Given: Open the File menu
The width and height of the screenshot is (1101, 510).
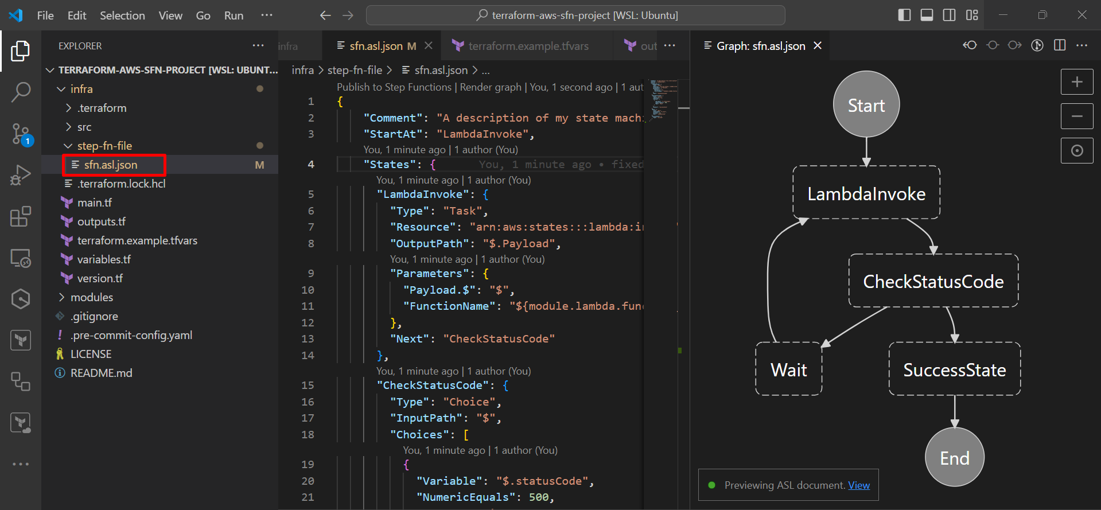Looking at the screenshot, I should pos(45,15).
